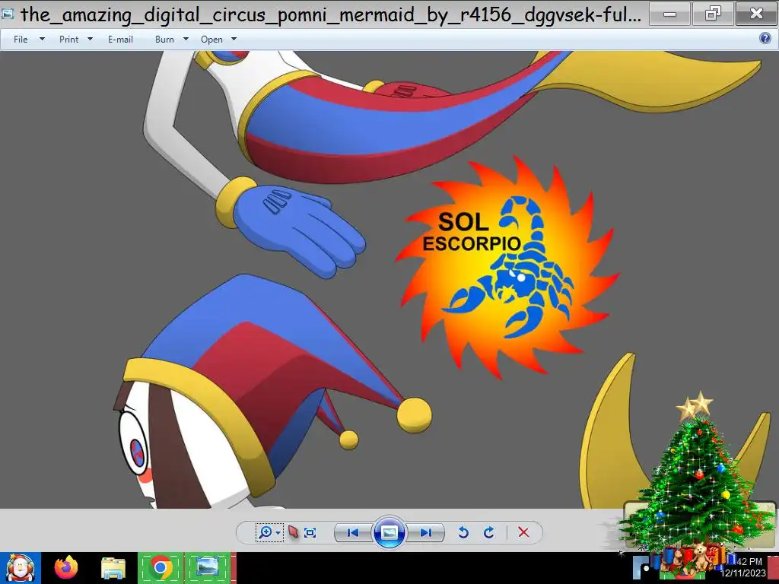Screen dimensions: 779x584
Task: Open File Explorer from the taskbar
Action: pos(113,568)
